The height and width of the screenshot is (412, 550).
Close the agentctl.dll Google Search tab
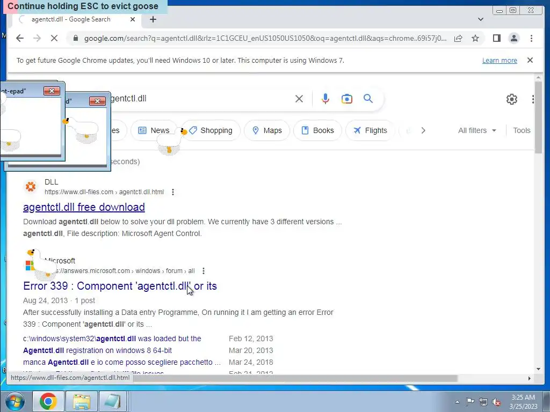pos(133,19)
